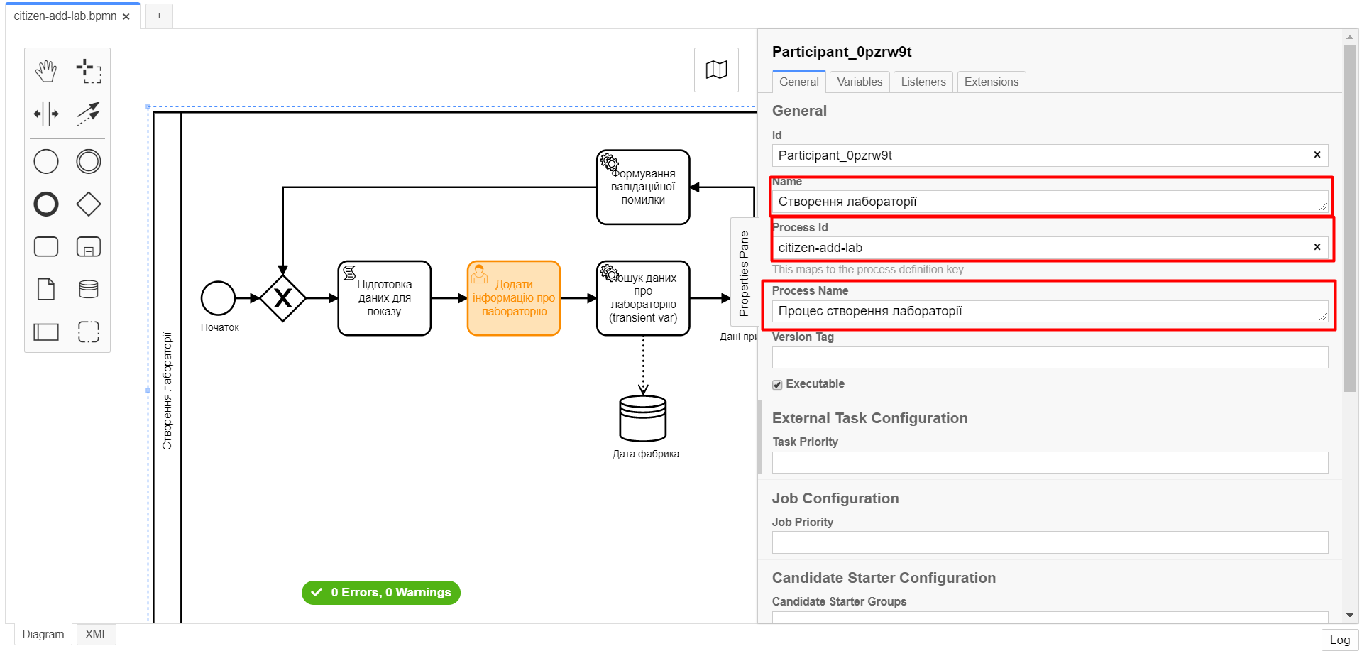Activate the lasso selection tool

click(89, 71)
